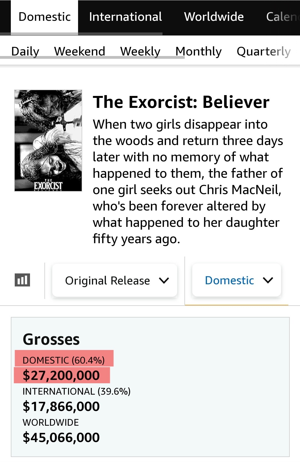
Task: Click The Exorcist: Believer poster thumbnail
Action: tap(48, 141)
